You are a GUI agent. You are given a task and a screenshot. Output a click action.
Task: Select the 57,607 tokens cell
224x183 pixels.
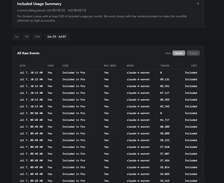click(x=165, y=154)
